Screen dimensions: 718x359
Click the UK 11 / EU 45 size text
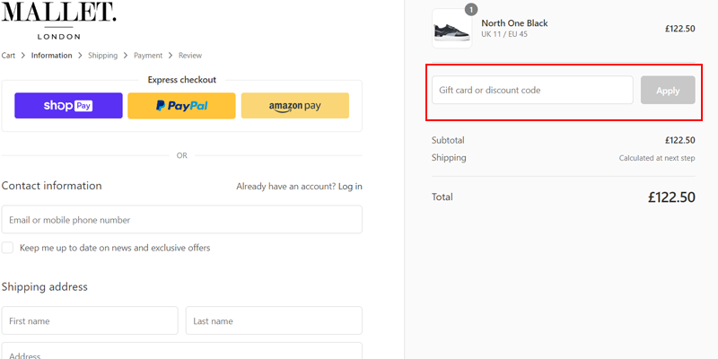tap(504, 34)
